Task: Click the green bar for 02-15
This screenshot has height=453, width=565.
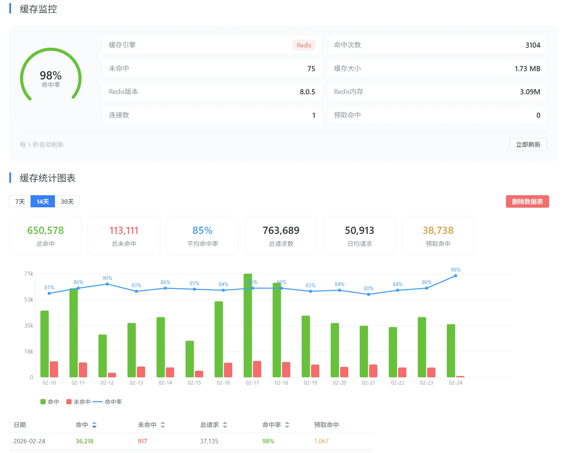Action: coord(190,359)
